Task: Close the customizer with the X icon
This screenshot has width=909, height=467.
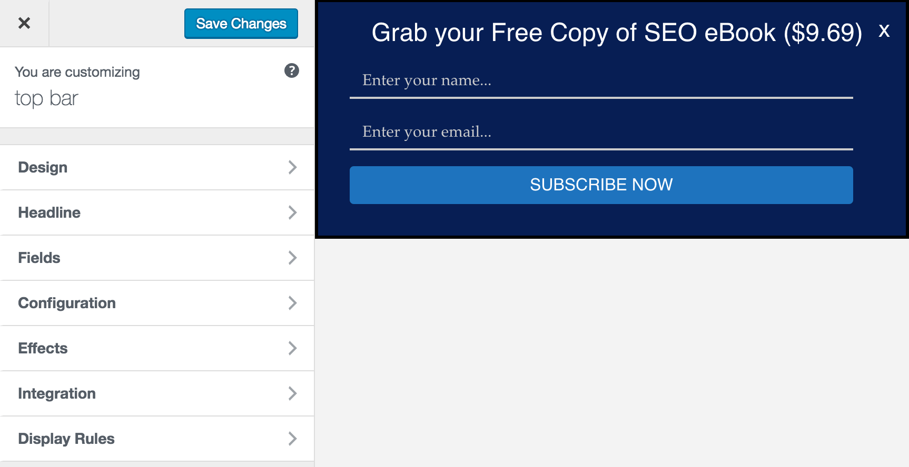Action: (23, 23)
